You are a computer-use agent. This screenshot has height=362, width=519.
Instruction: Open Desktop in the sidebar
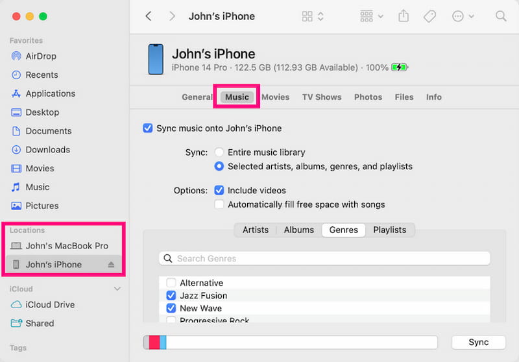tap(35, 112)
